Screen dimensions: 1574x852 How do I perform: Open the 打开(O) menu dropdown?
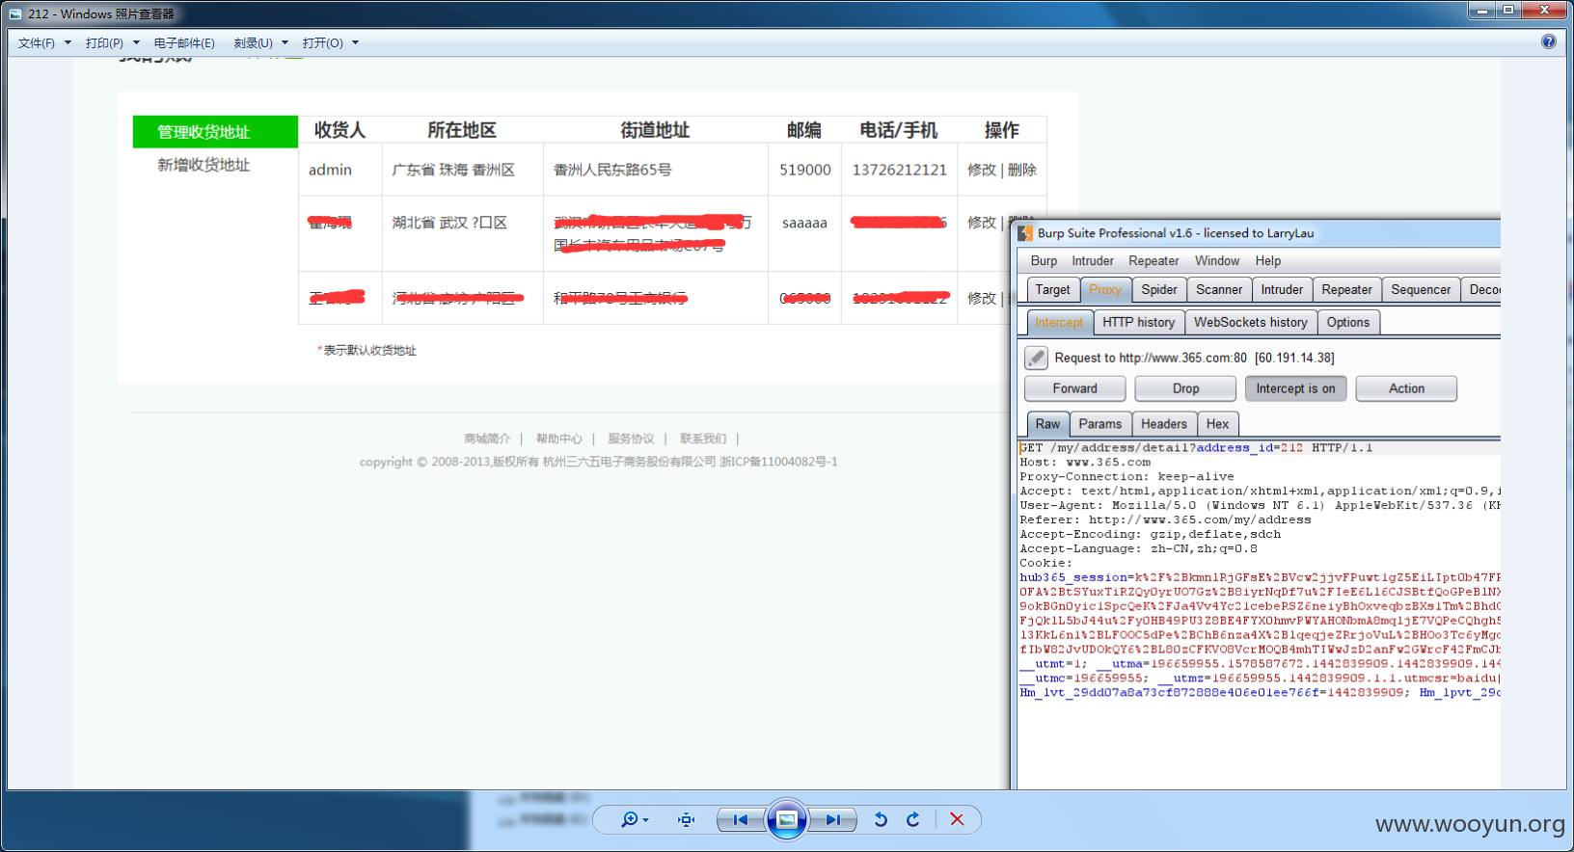[330, 43]
